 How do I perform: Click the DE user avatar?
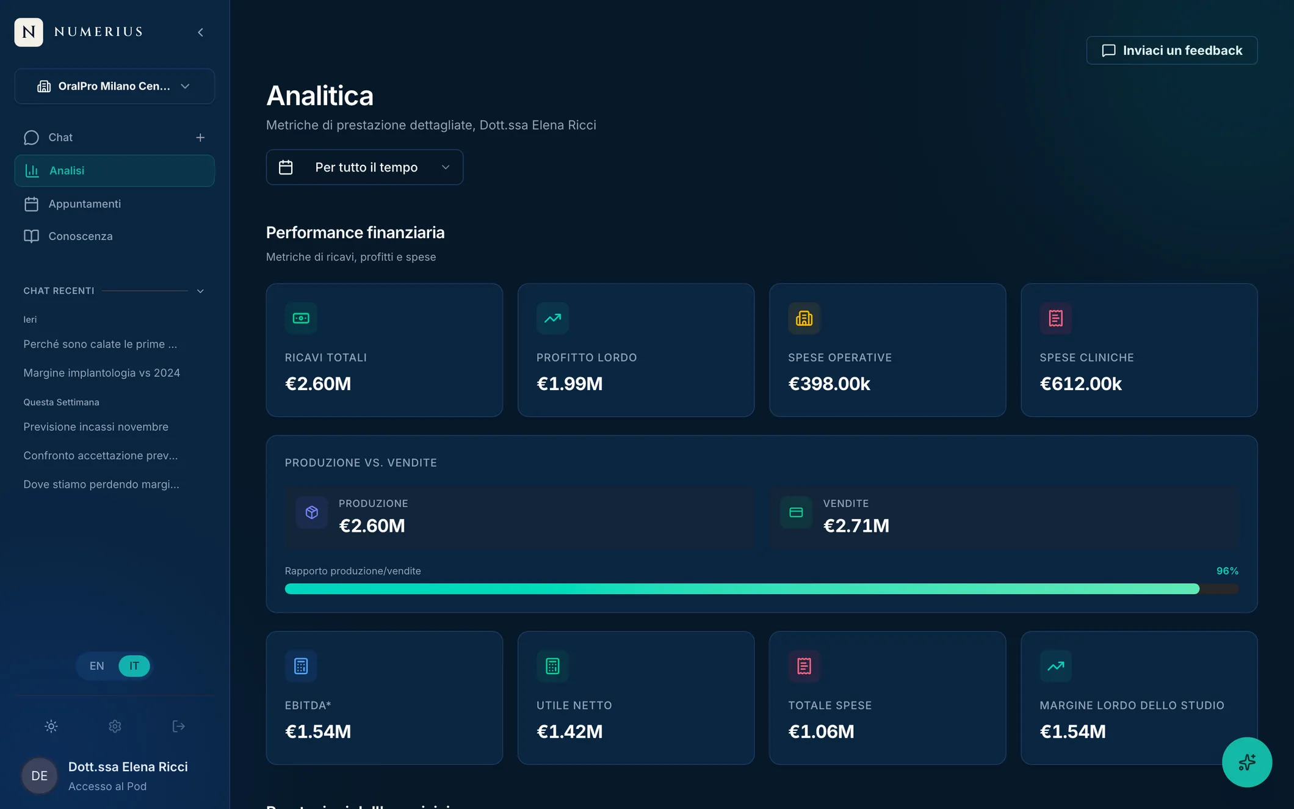[40, 775]
